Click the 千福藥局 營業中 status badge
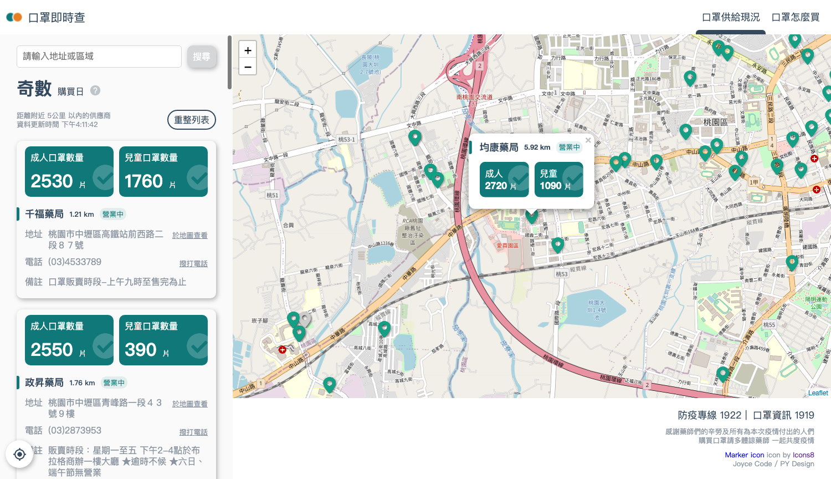This screenshot has height=479, width=831. click(113, 214)
